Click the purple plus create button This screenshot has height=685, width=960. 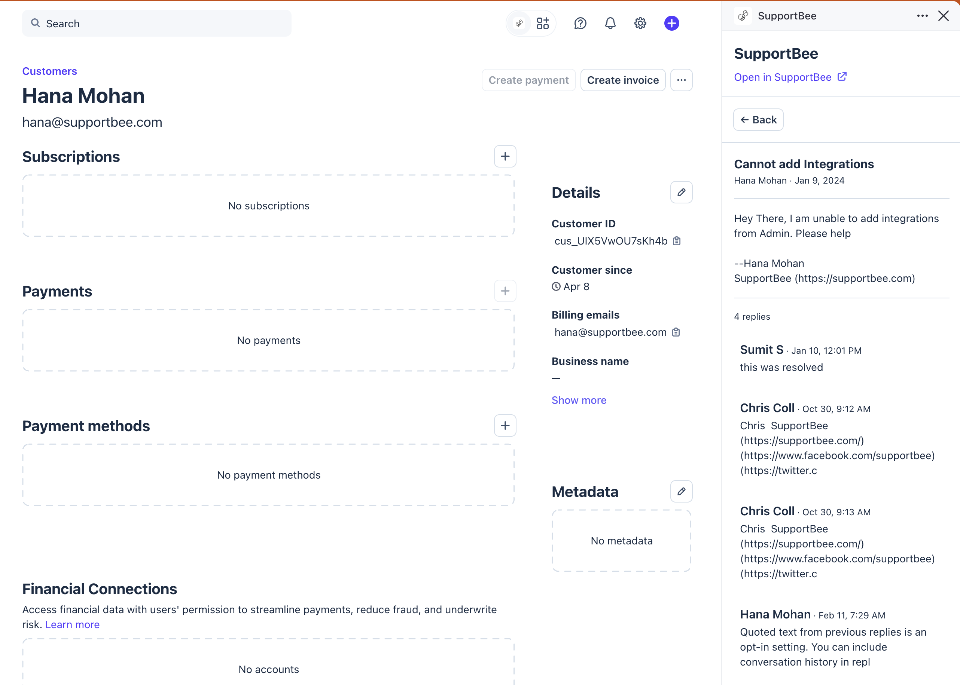[672, 23]
